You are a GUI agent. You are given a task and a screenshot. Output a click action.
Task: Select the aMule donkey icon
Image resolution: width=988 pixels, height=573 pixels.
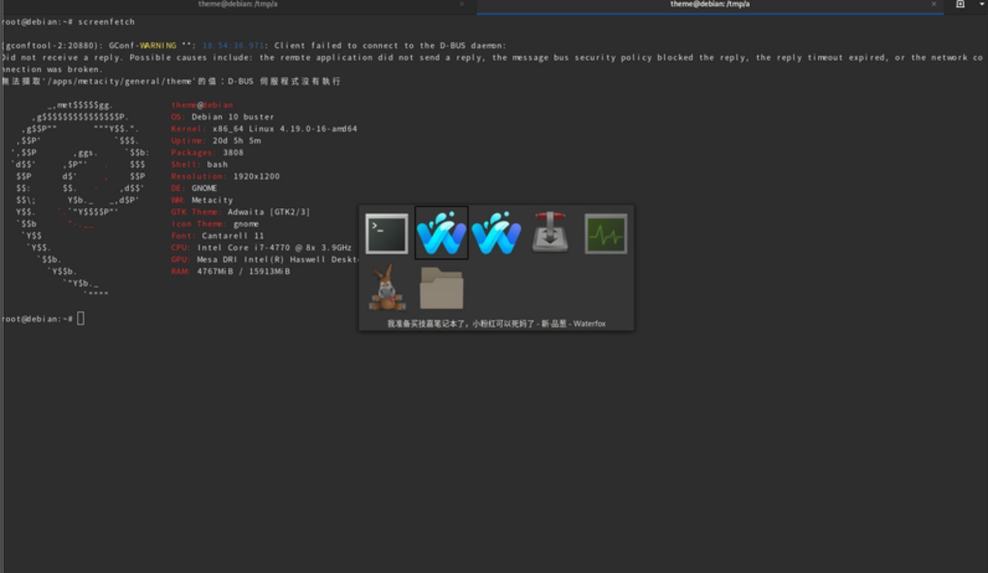(x=387, y=288)
